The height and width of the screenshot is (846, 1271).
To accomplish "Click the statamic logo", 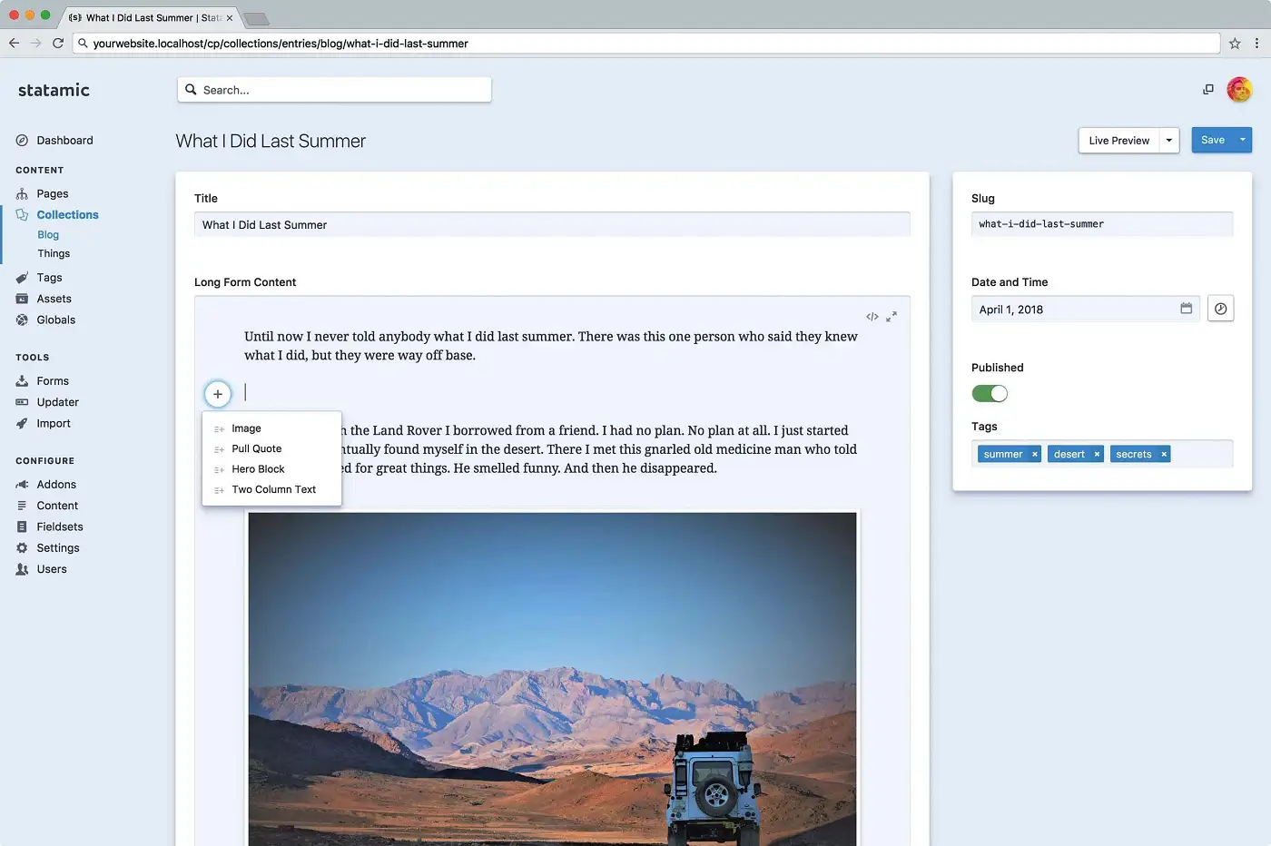I will point(54,90).
